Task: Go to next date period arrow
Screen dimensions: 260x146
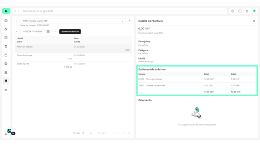Action: (55, 31)
